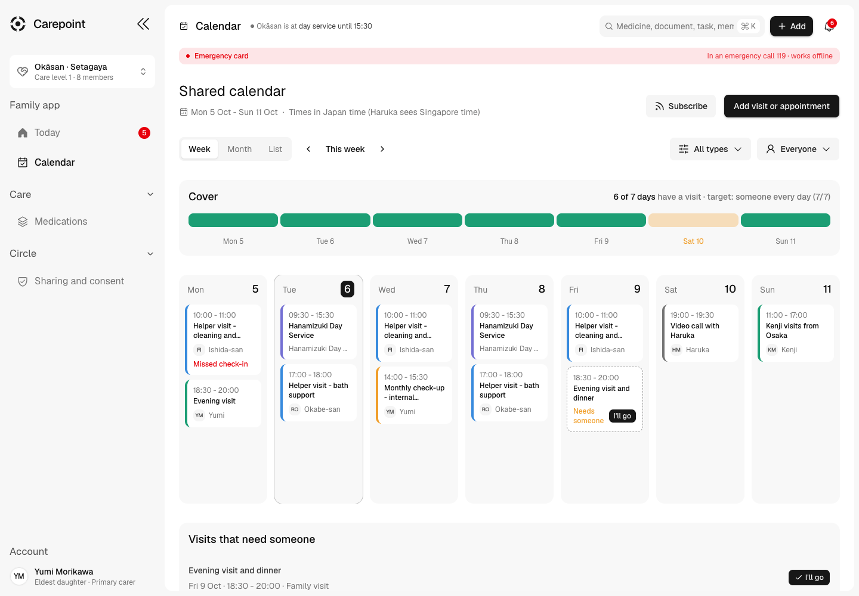Open the Emergency card banner

click(509, 56)
